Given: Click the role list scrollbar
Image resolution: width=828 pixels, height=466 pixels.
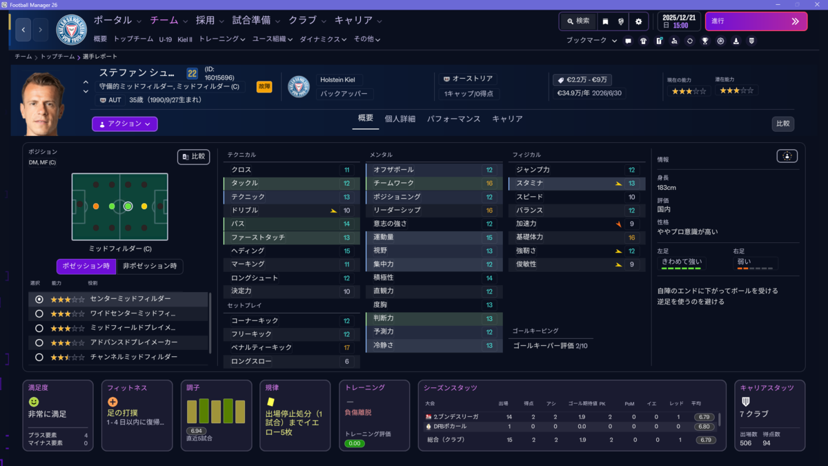Looking at the screenshot, I should (210, 323).
